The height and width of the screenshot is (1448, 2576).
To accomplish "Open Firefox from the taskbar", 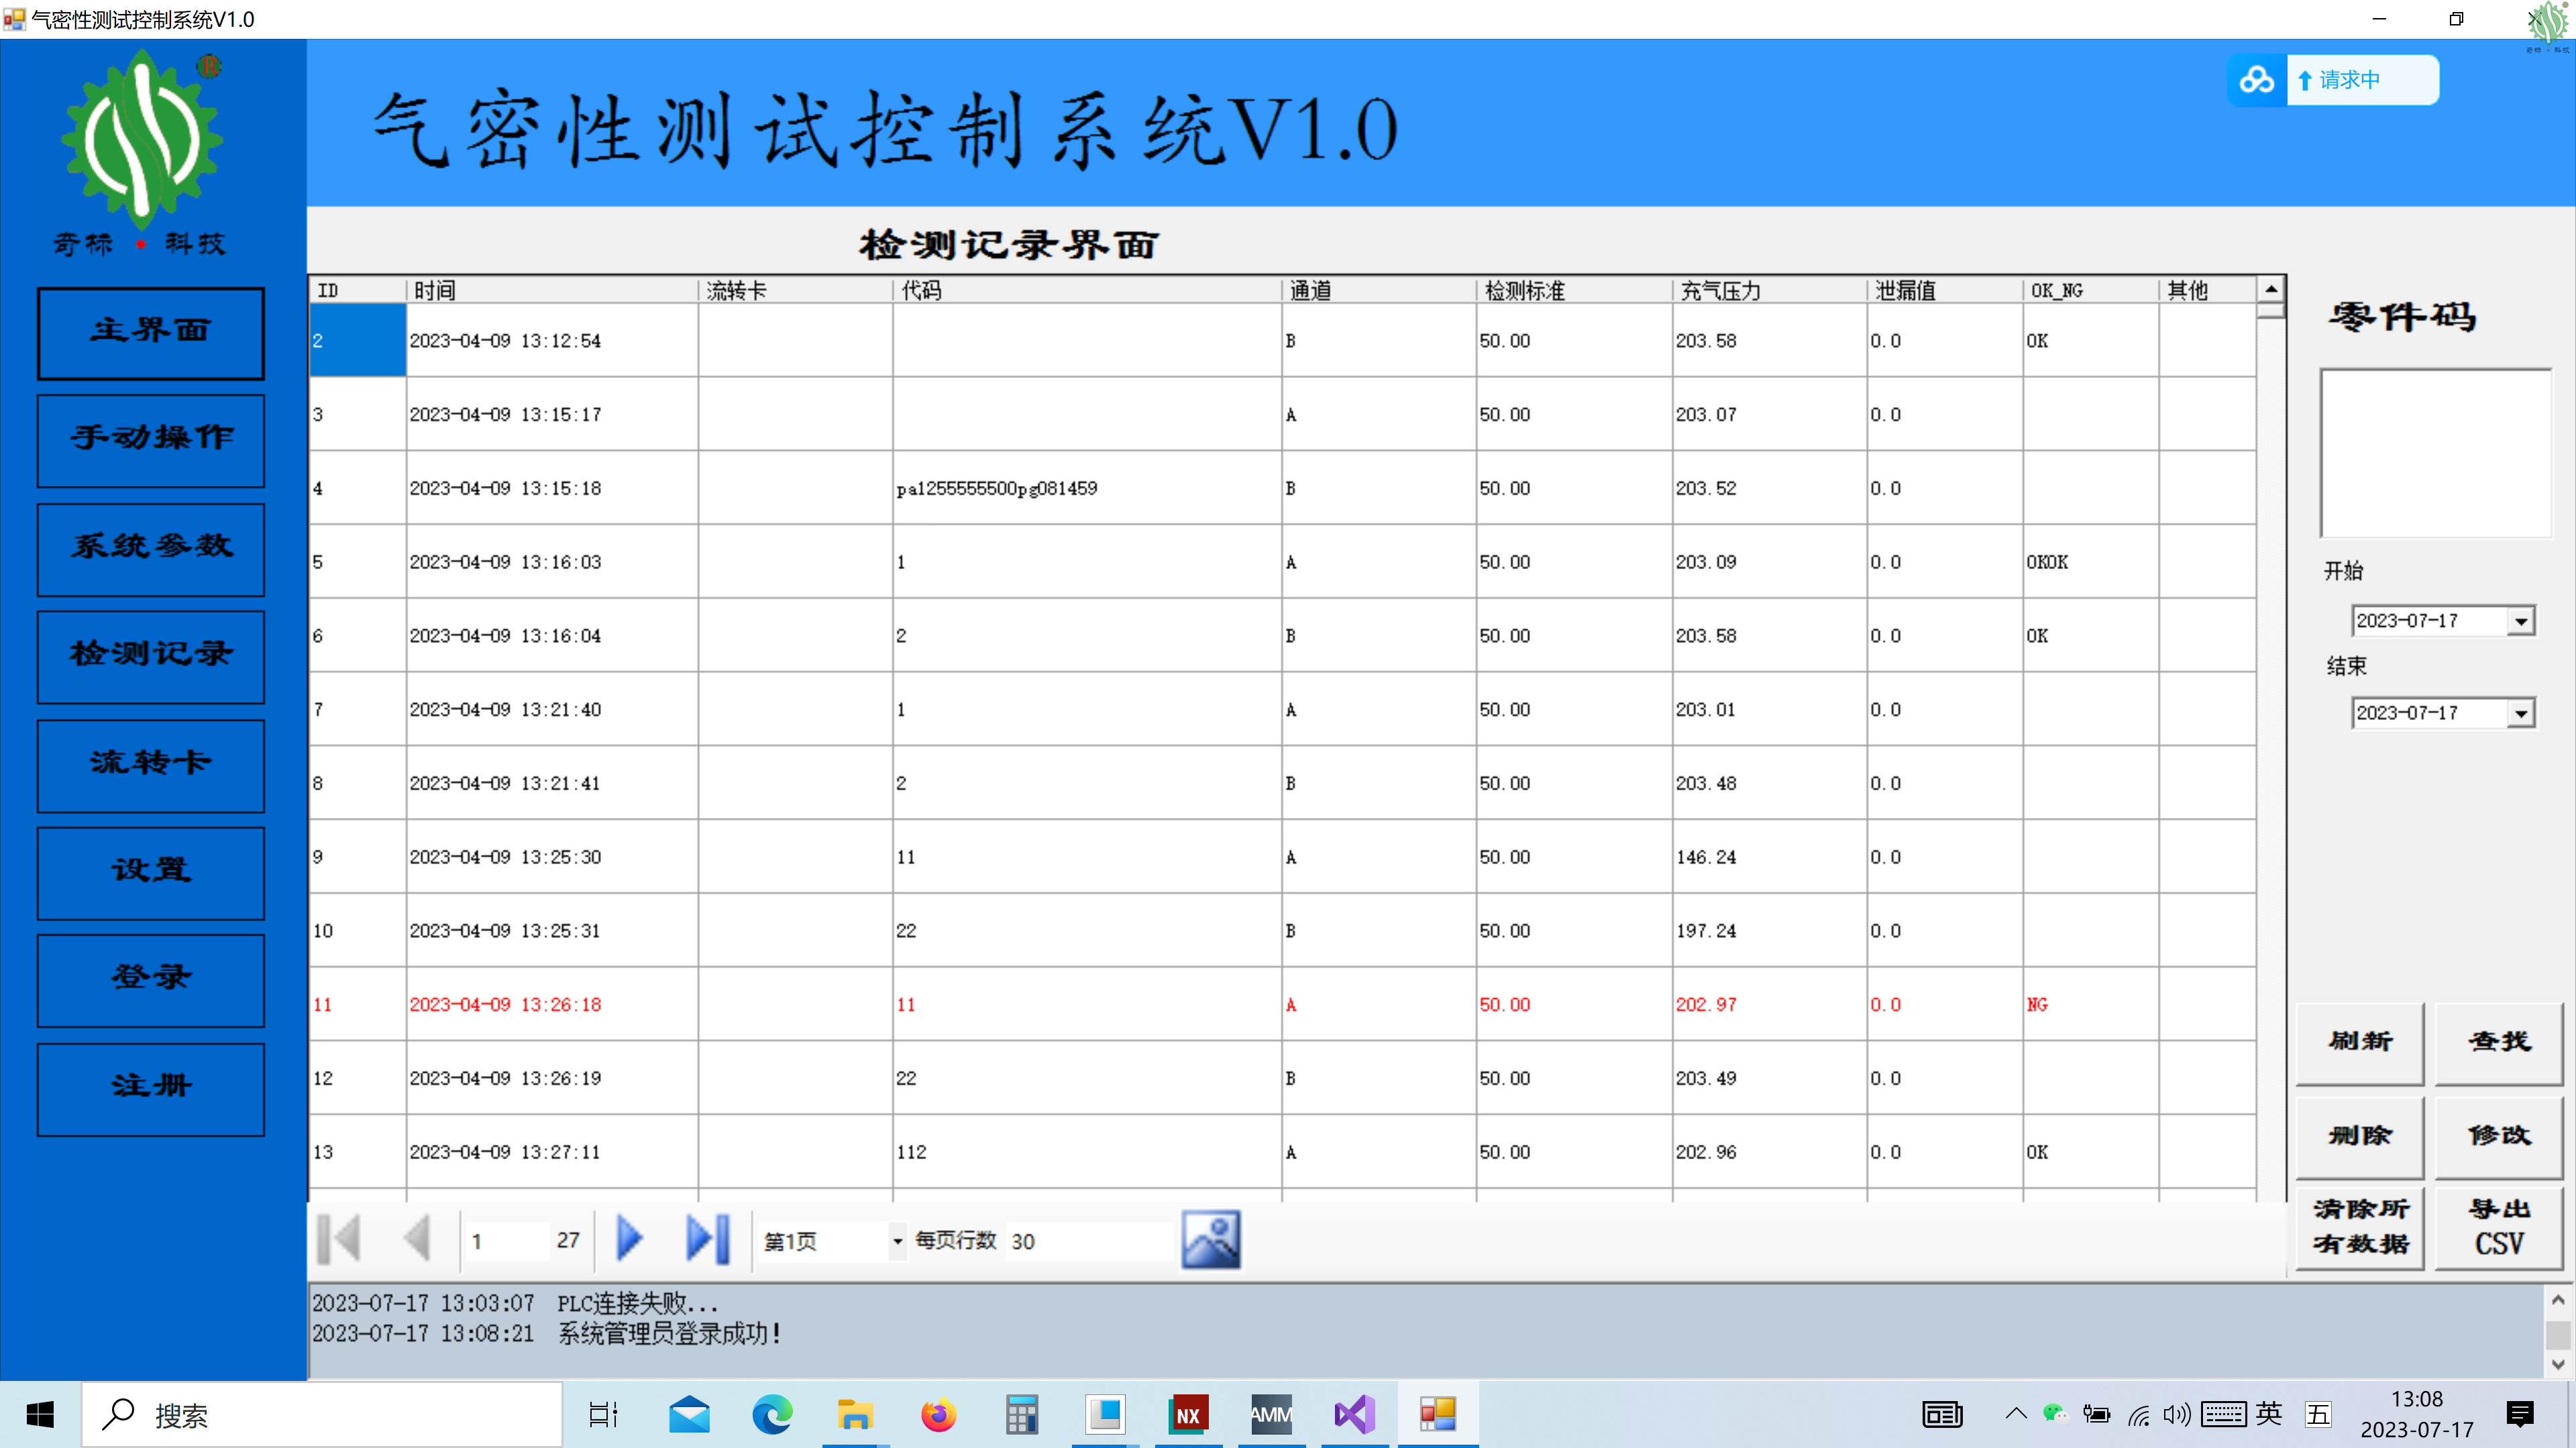I will pos(938,1415).
